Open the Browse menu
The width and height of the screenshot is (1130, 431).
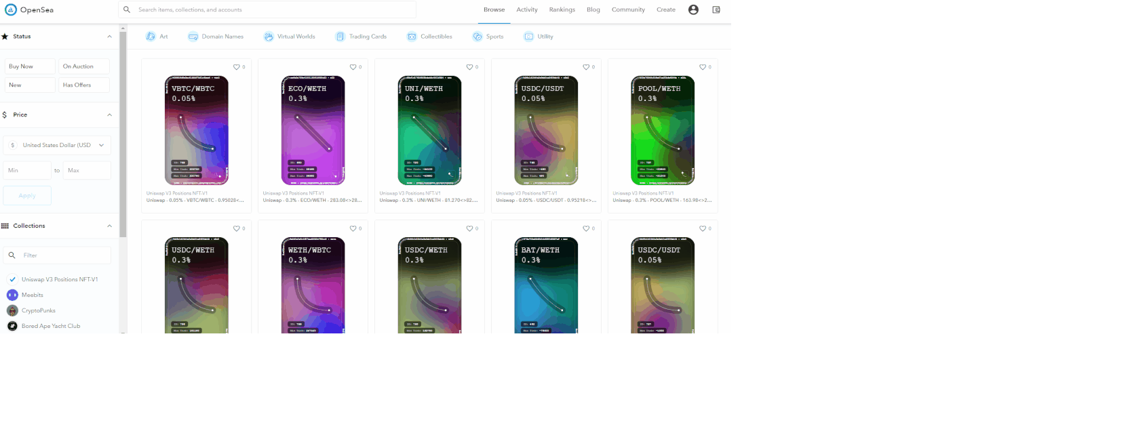(494, 9)
